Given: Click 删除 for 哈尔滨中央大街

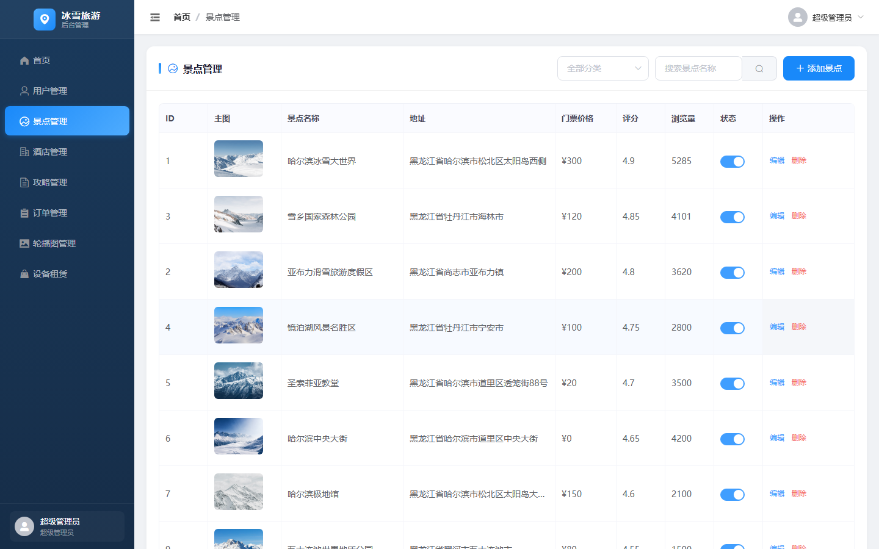Looking at the screenshot, I should pos(799,438).
